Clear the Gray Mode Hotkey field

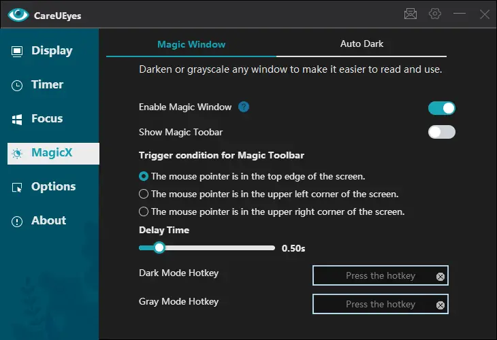440,305
